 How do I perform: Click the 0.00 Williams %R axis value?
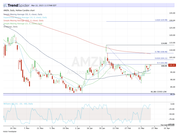coord(172,104)
